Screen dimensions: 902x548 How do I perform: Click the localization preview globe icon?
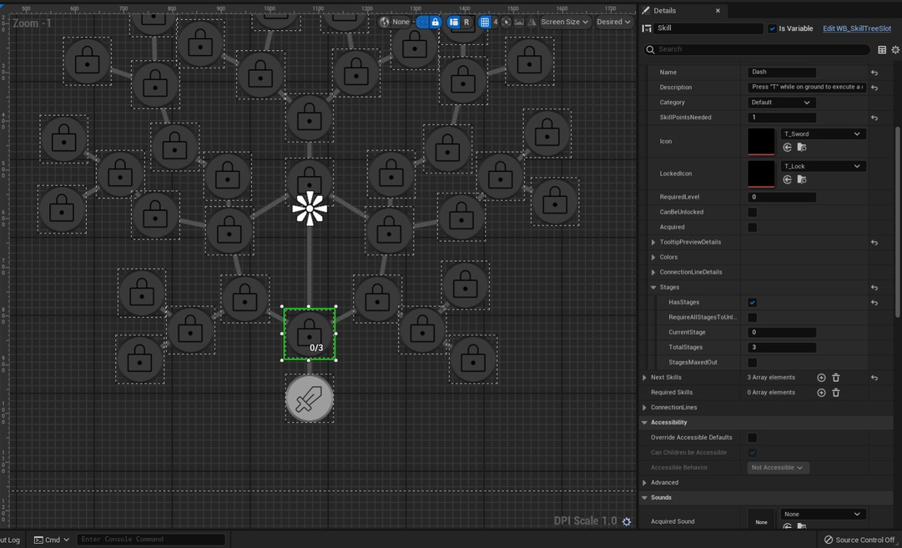[385, 22]
